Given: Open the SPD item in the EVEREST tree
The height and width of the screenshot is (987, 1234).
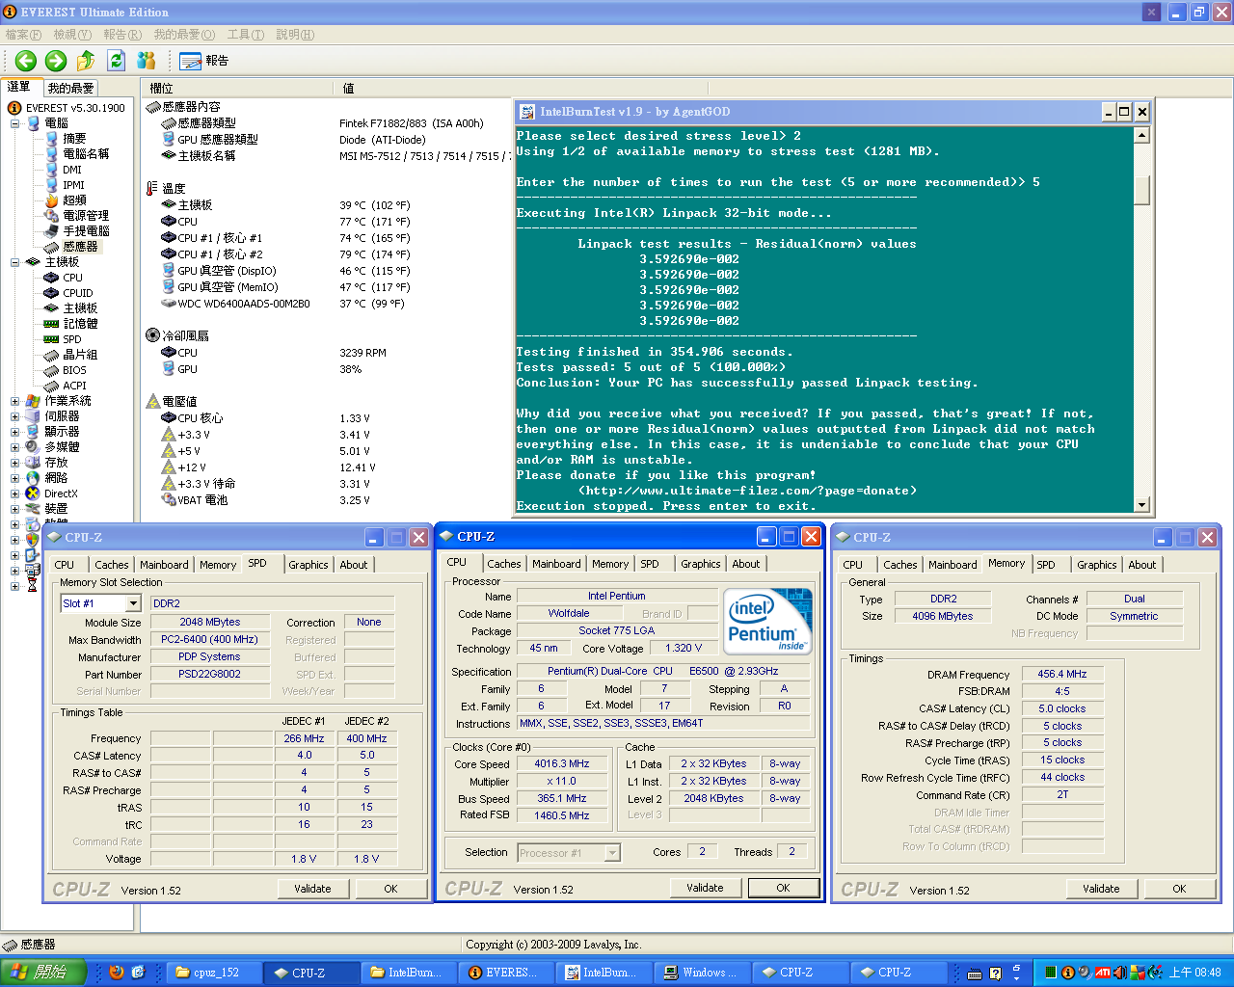Looking at the screenshot, I should point(72,339).
